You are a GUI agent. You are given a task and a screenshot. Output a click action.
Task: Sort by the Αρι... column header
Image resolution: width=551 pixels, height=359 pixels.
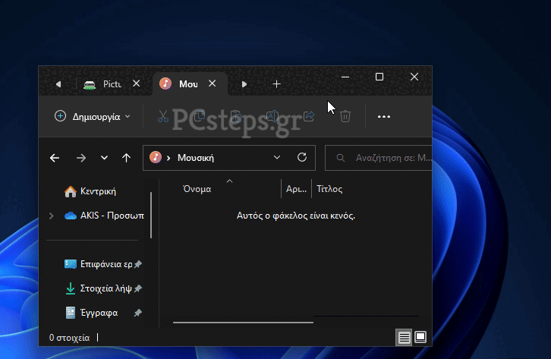[296, 189]
